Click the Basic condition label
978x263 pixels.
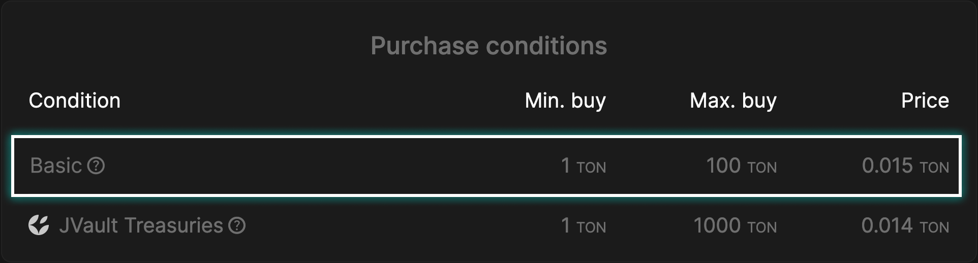pyautogui.click(x=56, y=166)
